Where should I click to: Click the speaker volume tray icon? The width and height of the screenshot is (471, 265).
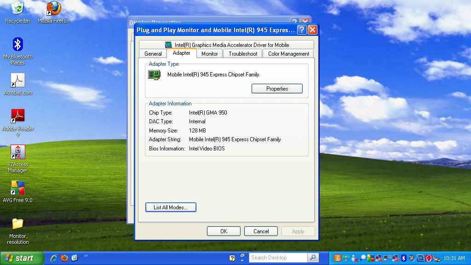(412, 258)
